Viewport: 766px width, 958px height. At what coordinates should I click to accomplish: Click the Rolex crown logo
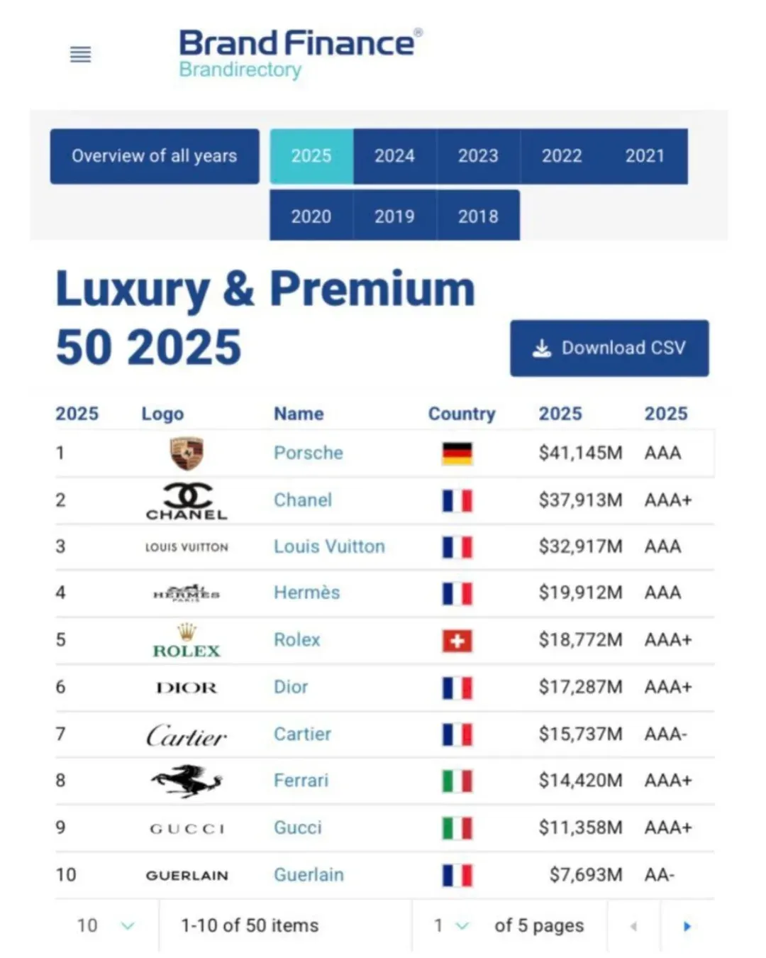click(187, 641)
